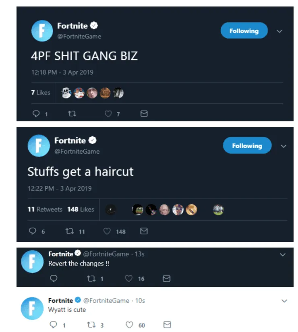Send "4PF SHIT GANG BIZ" tweet via direct message
The image size is (298, 332).
tap(144, 114)
